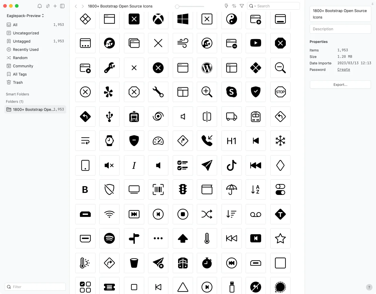Image resolution: width=376 pixels, height=294 pixels.
Task: Toggle the sidebar layout icon
Action: 62,6
